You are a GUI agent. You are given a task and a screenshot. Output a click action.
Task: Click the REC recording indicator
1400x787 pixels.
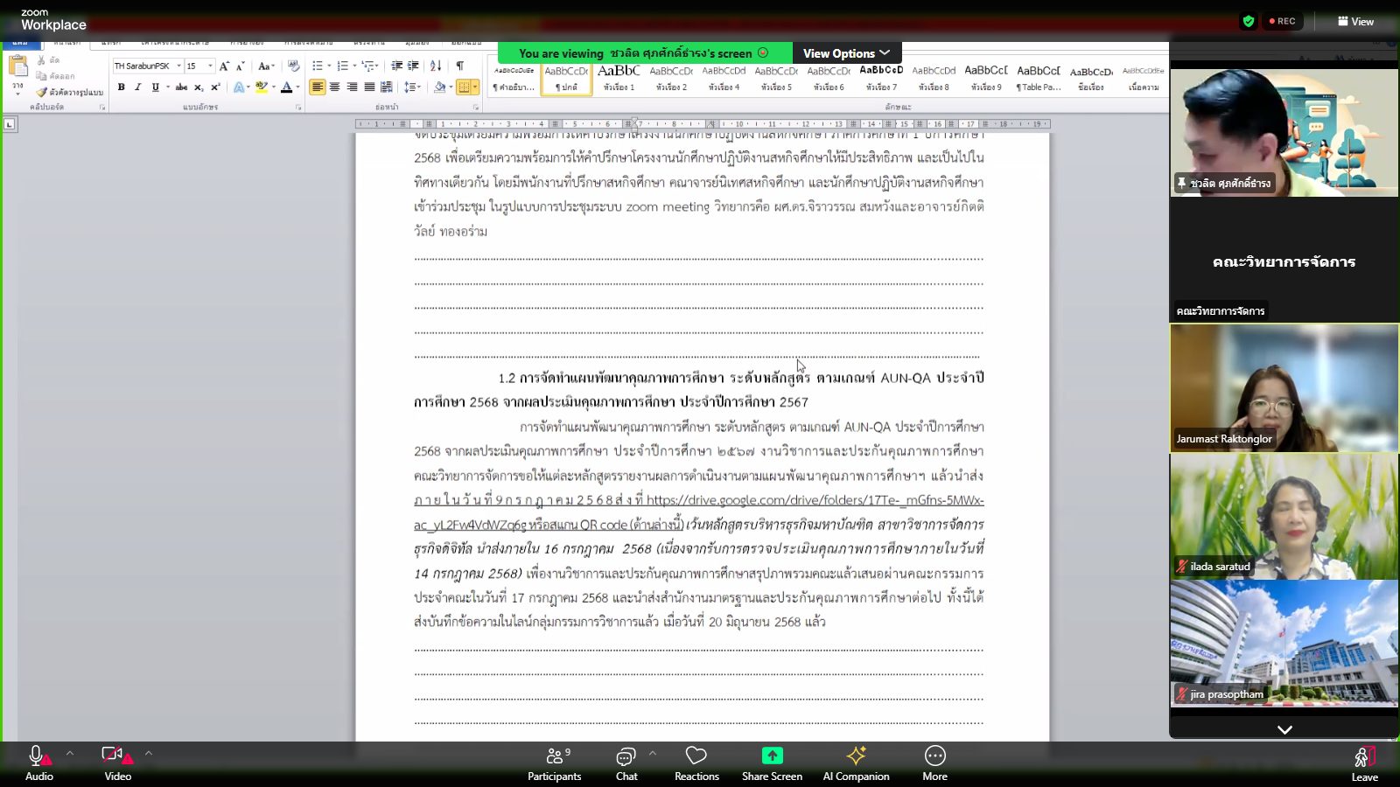1281,21
